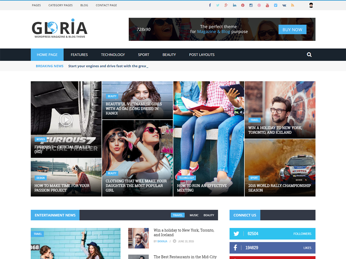Viewport: 346px width, 259px height.
Task: Click the Pinterest icon
Action: point(243,5)
